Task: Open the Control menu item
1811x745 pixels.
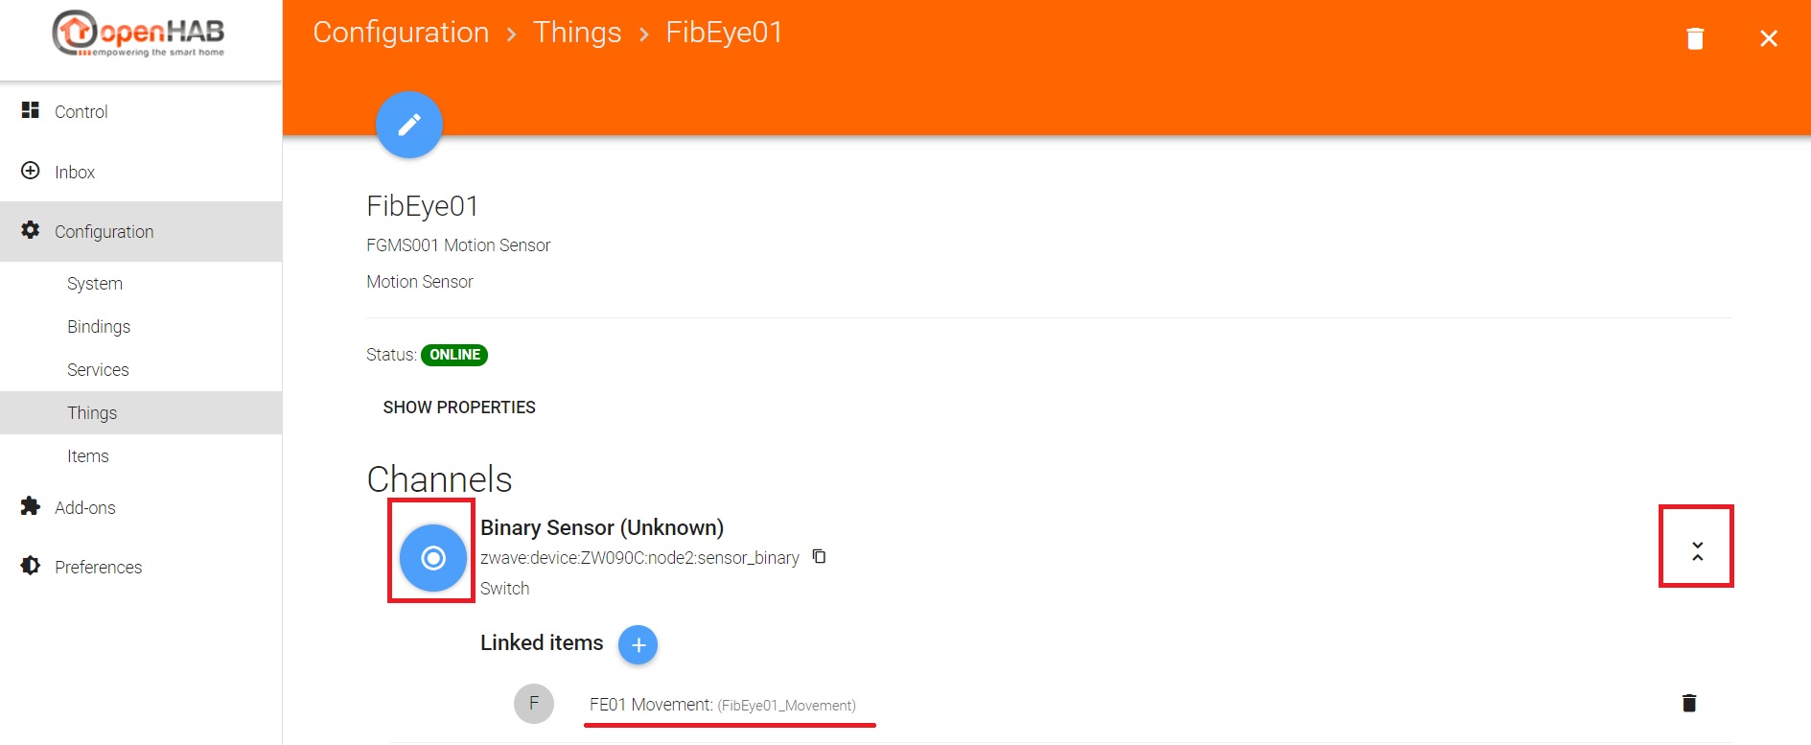Action: (81, 112)
